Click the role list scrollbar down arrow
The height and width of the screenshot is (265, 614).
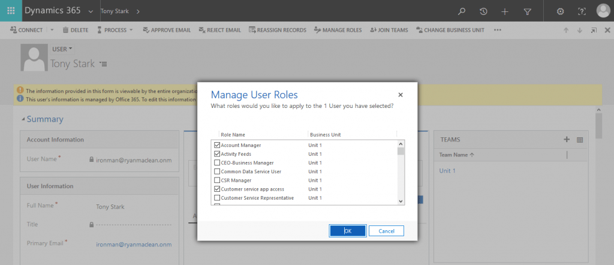(x=401, y=201)
